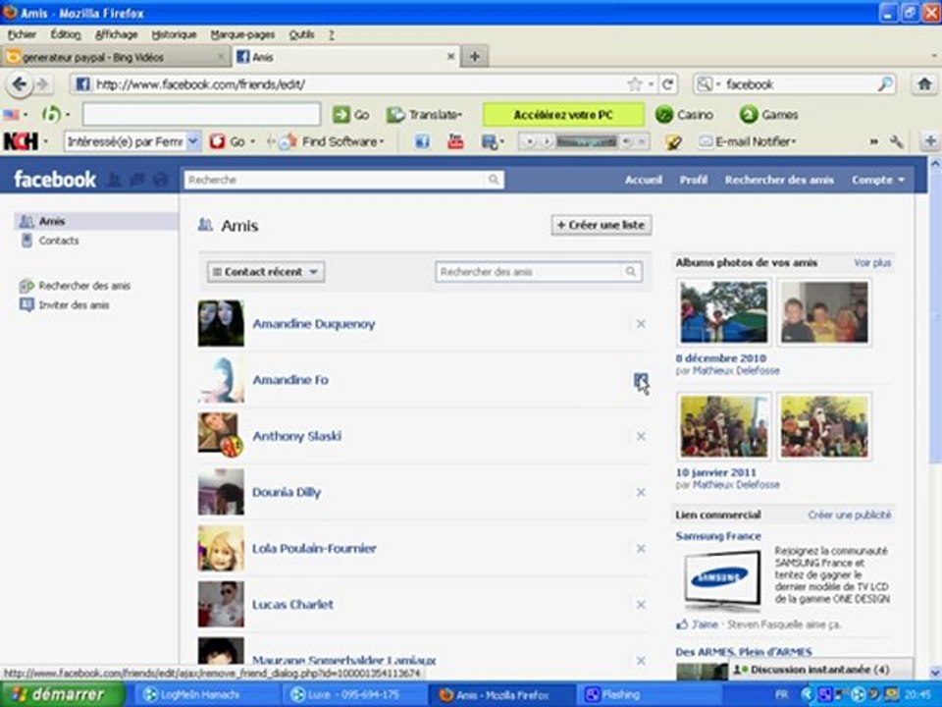This screenshot has height=707, width=942.
Task: Reload page using the refresh icon
Action: (x=667, y=84)
